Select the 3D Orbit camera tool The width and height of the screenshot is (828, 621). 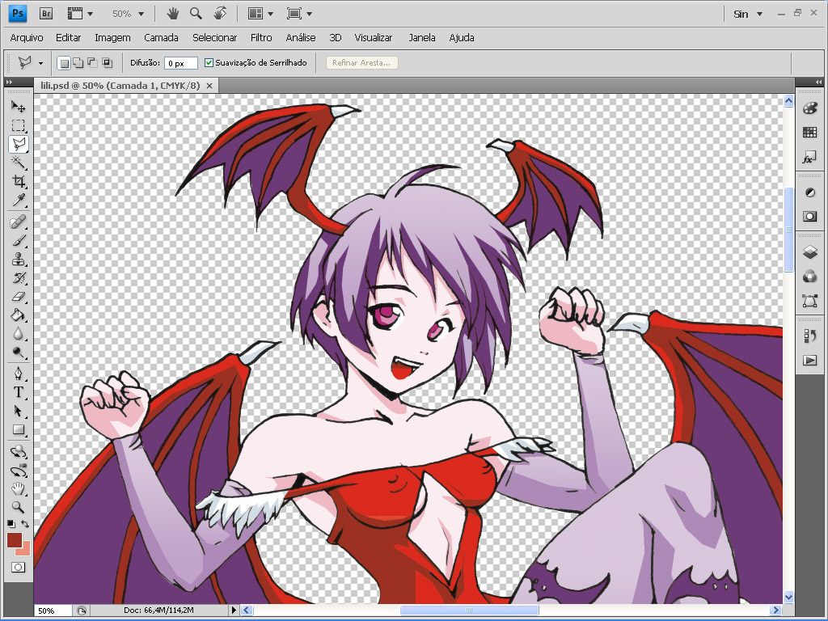[19, 470]
